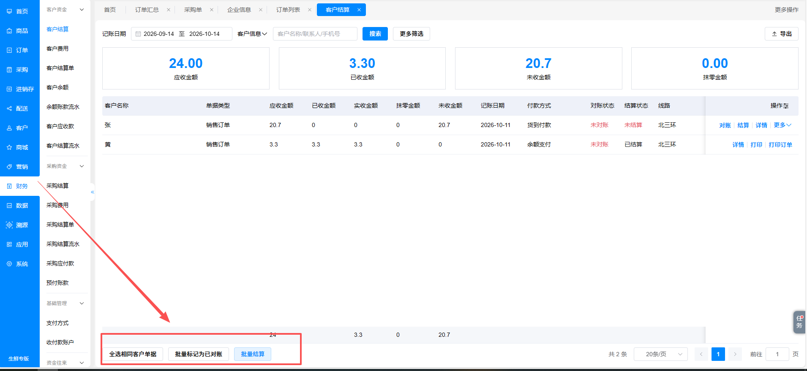Collapse the 客户资金 menu group
The image size is (807, 371).
82,9
